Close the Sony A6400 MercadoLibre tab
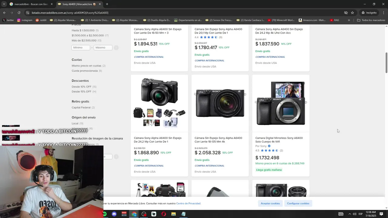The height and width of the screenshot is (218, 388). pyautogui.click(x=100, y=4)
